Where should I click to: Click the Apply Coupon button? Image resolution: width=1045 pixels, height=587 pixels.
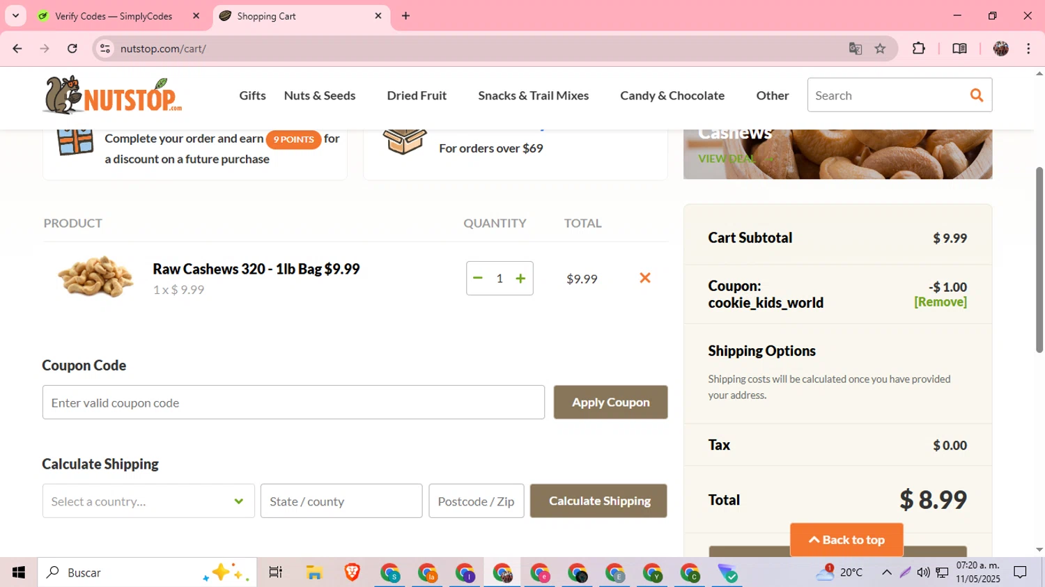[x=610, y=402]
